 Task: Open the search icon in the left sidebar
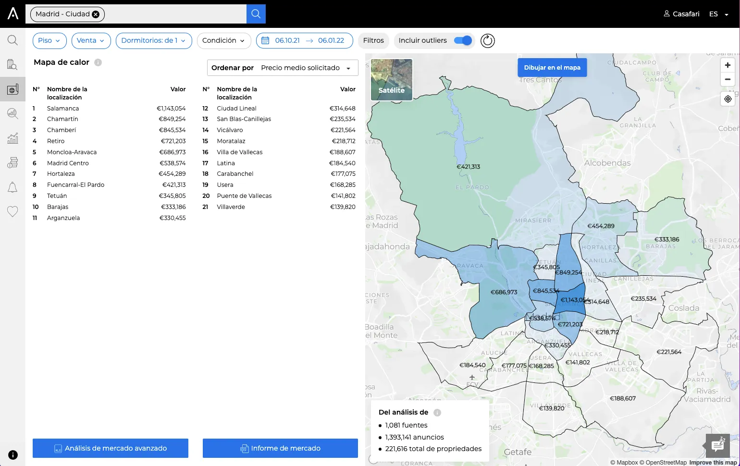12,40
